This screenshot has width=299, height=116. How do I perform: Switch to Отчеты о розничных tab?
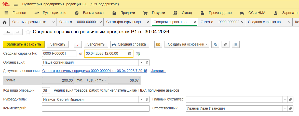31,22
